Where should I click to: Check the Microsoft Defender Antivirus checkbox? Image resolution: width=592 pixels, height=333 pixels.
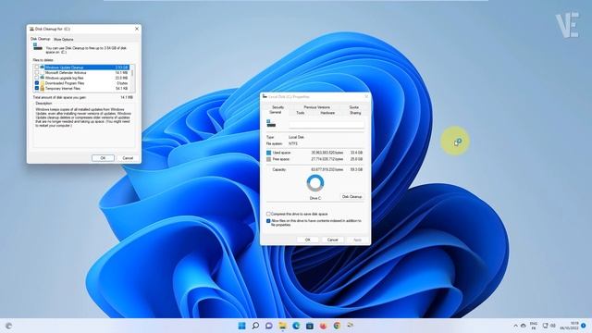(x=37, y=72)
